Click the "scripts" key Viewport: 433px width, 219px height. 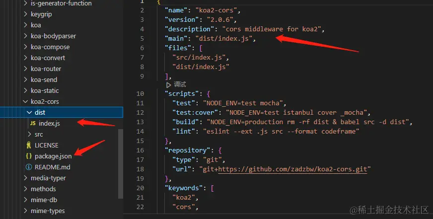(182, 94)
